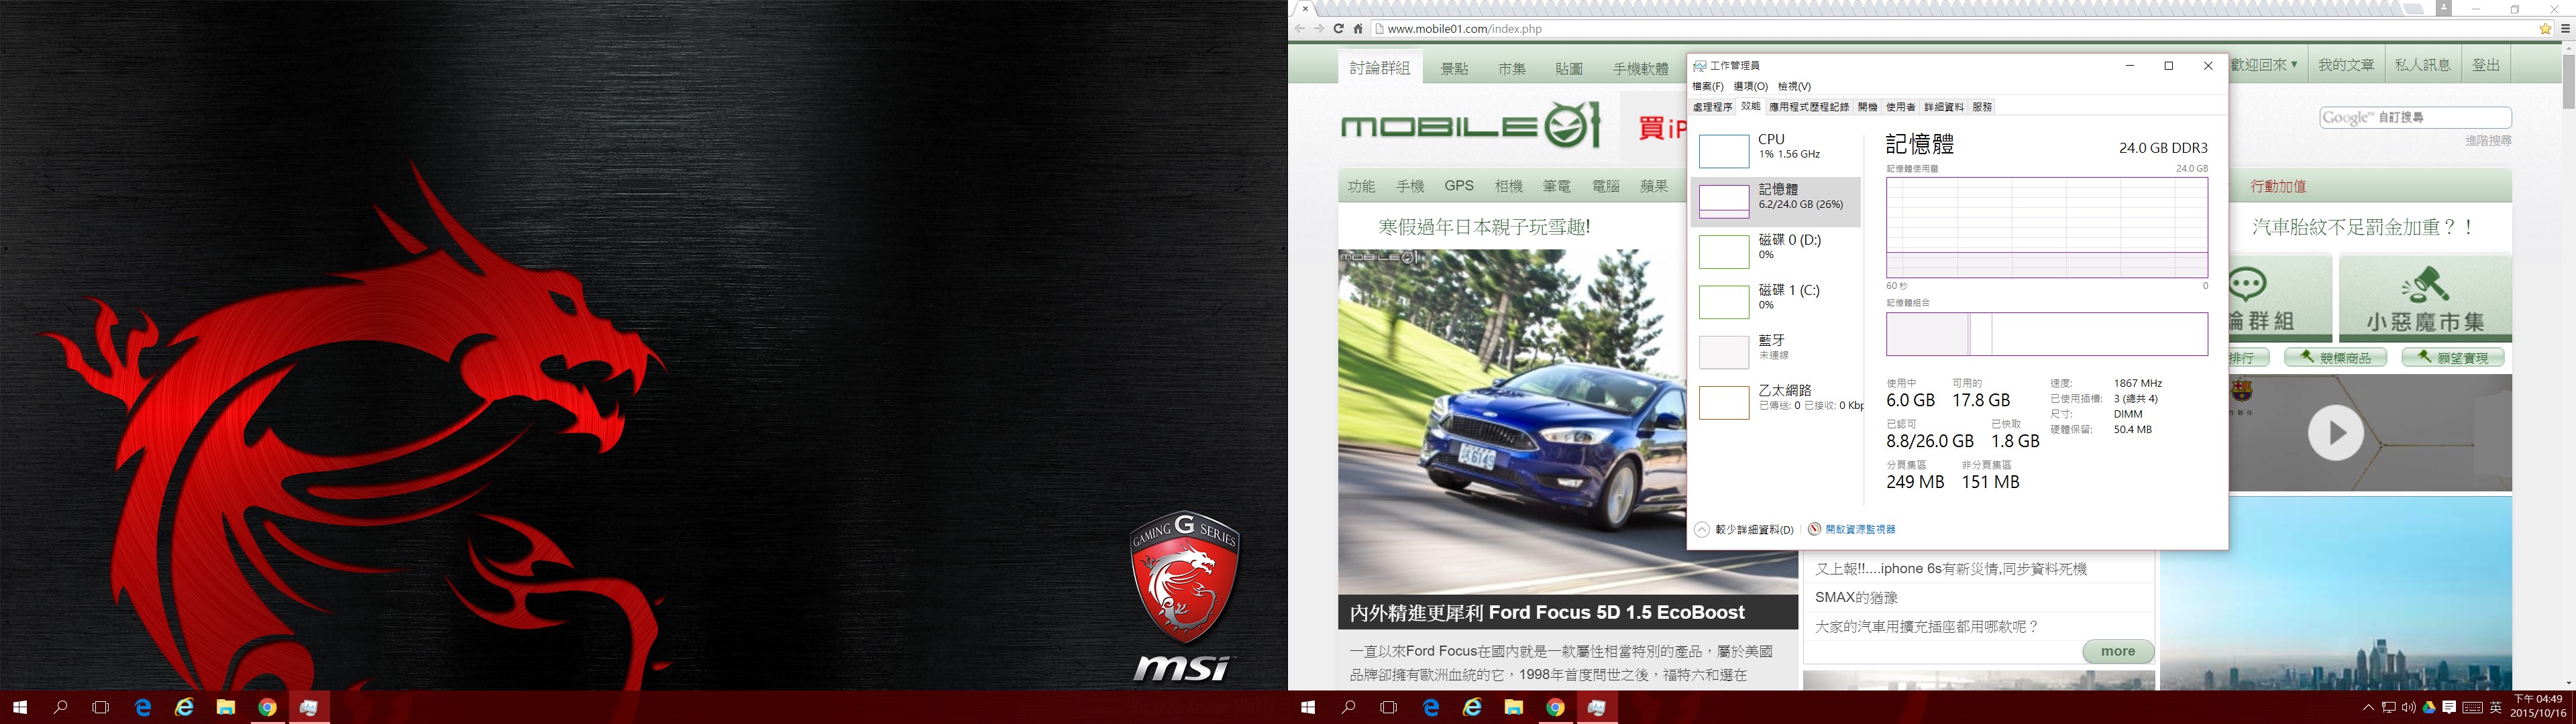Click green more button under news list

click(2118, 651)
